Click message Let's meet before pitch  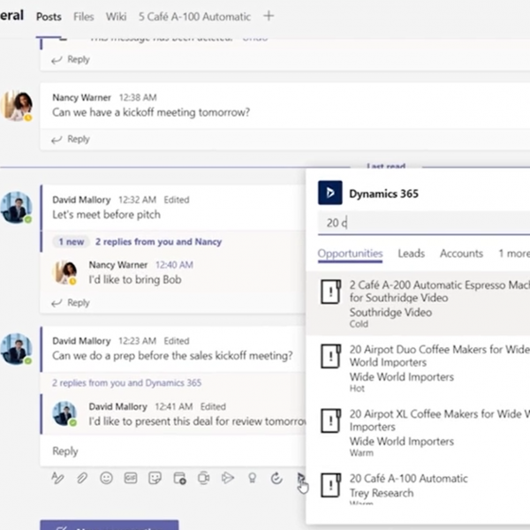106,215
